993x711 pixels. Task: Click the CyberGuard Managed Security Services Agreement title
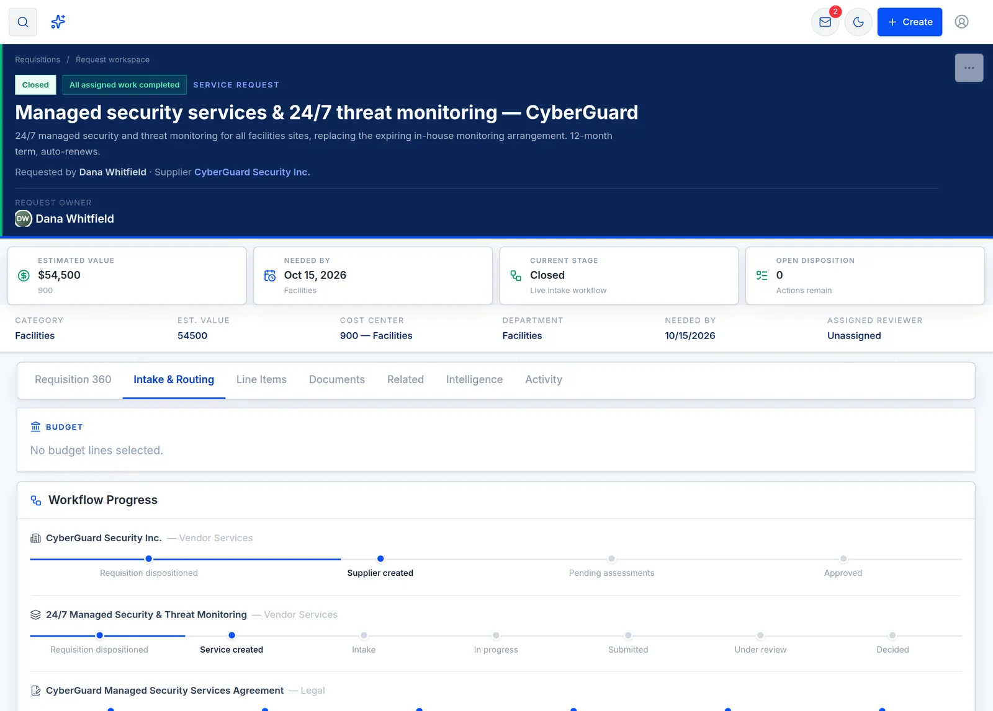pyautogui.click(x=164, y=691)
